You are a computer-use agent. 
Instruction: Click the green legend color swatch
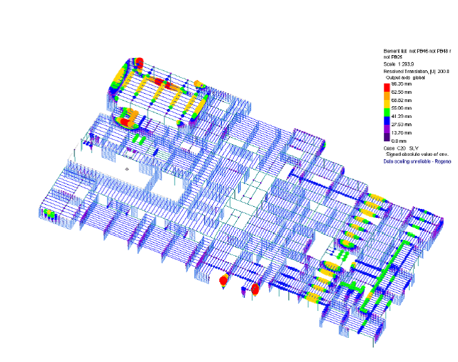pos(386,112)
